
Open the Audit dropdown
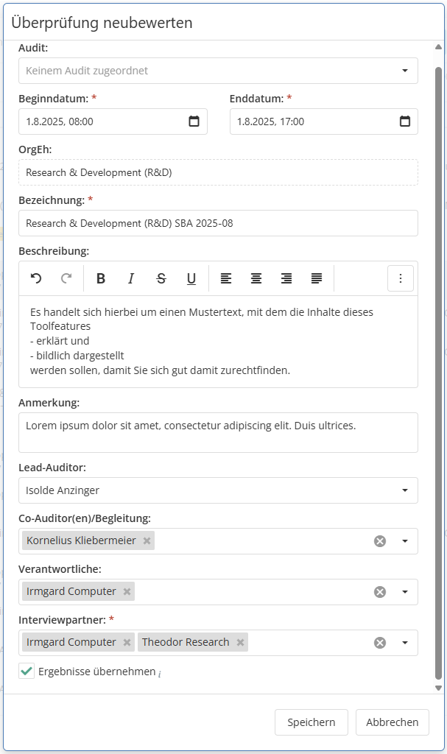coord(404,71)
